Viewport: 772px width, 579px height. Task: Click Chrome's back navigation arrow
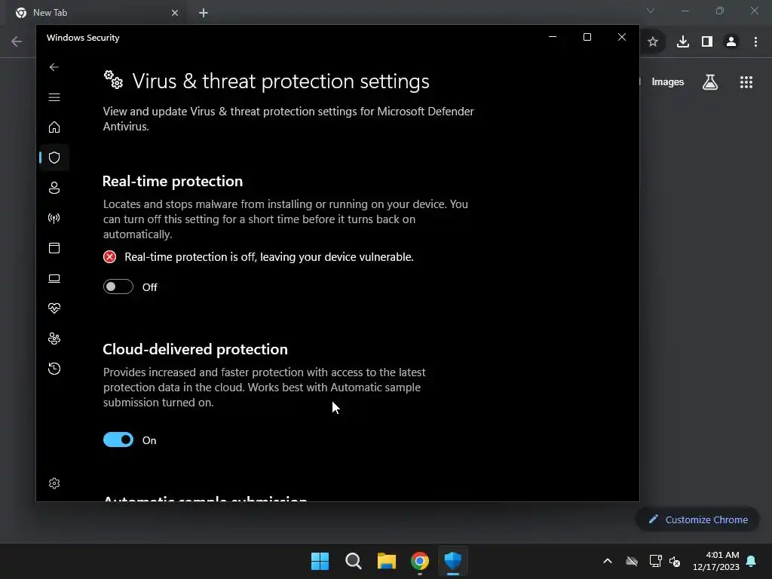pyautogui.click(x=17, y=41)
